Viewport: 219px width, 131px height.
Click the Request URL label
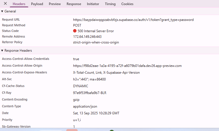click(11, 19)
